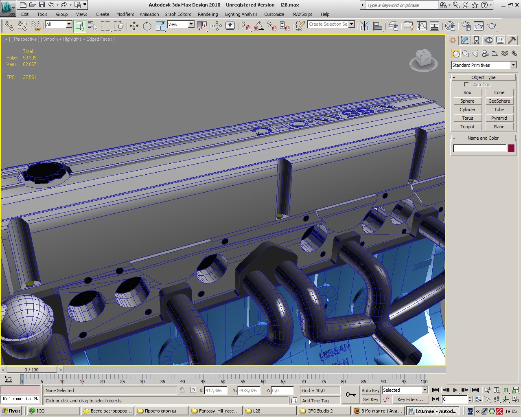Click the object name input field
521x417 pixels.
tap(479, 148)
